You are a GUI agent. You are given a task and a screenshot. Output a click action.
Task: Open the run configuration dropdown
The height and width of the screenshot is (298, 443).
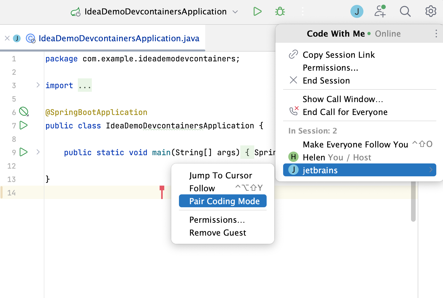tap(235, 12)
